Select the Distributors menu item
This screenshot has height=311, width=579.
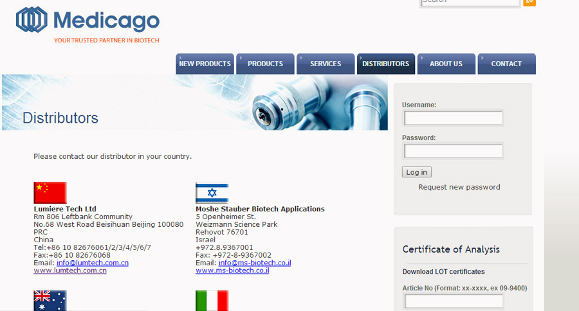pyautogui.click(x=385, y=64)
